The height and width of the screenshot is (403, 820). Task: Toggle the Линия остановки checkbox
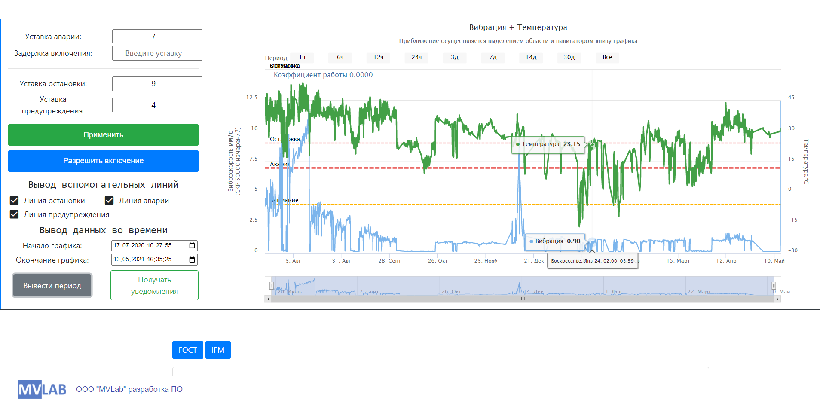14,201
